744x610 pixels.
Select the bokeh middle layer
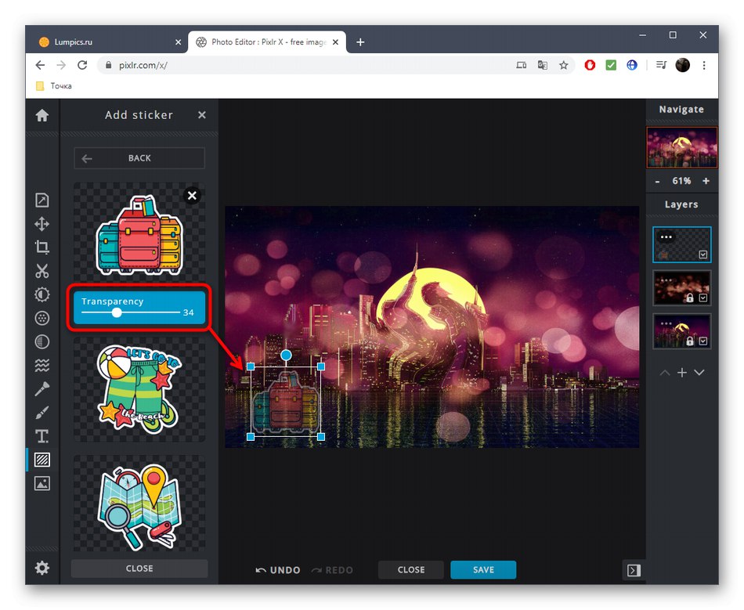[682, 288]
